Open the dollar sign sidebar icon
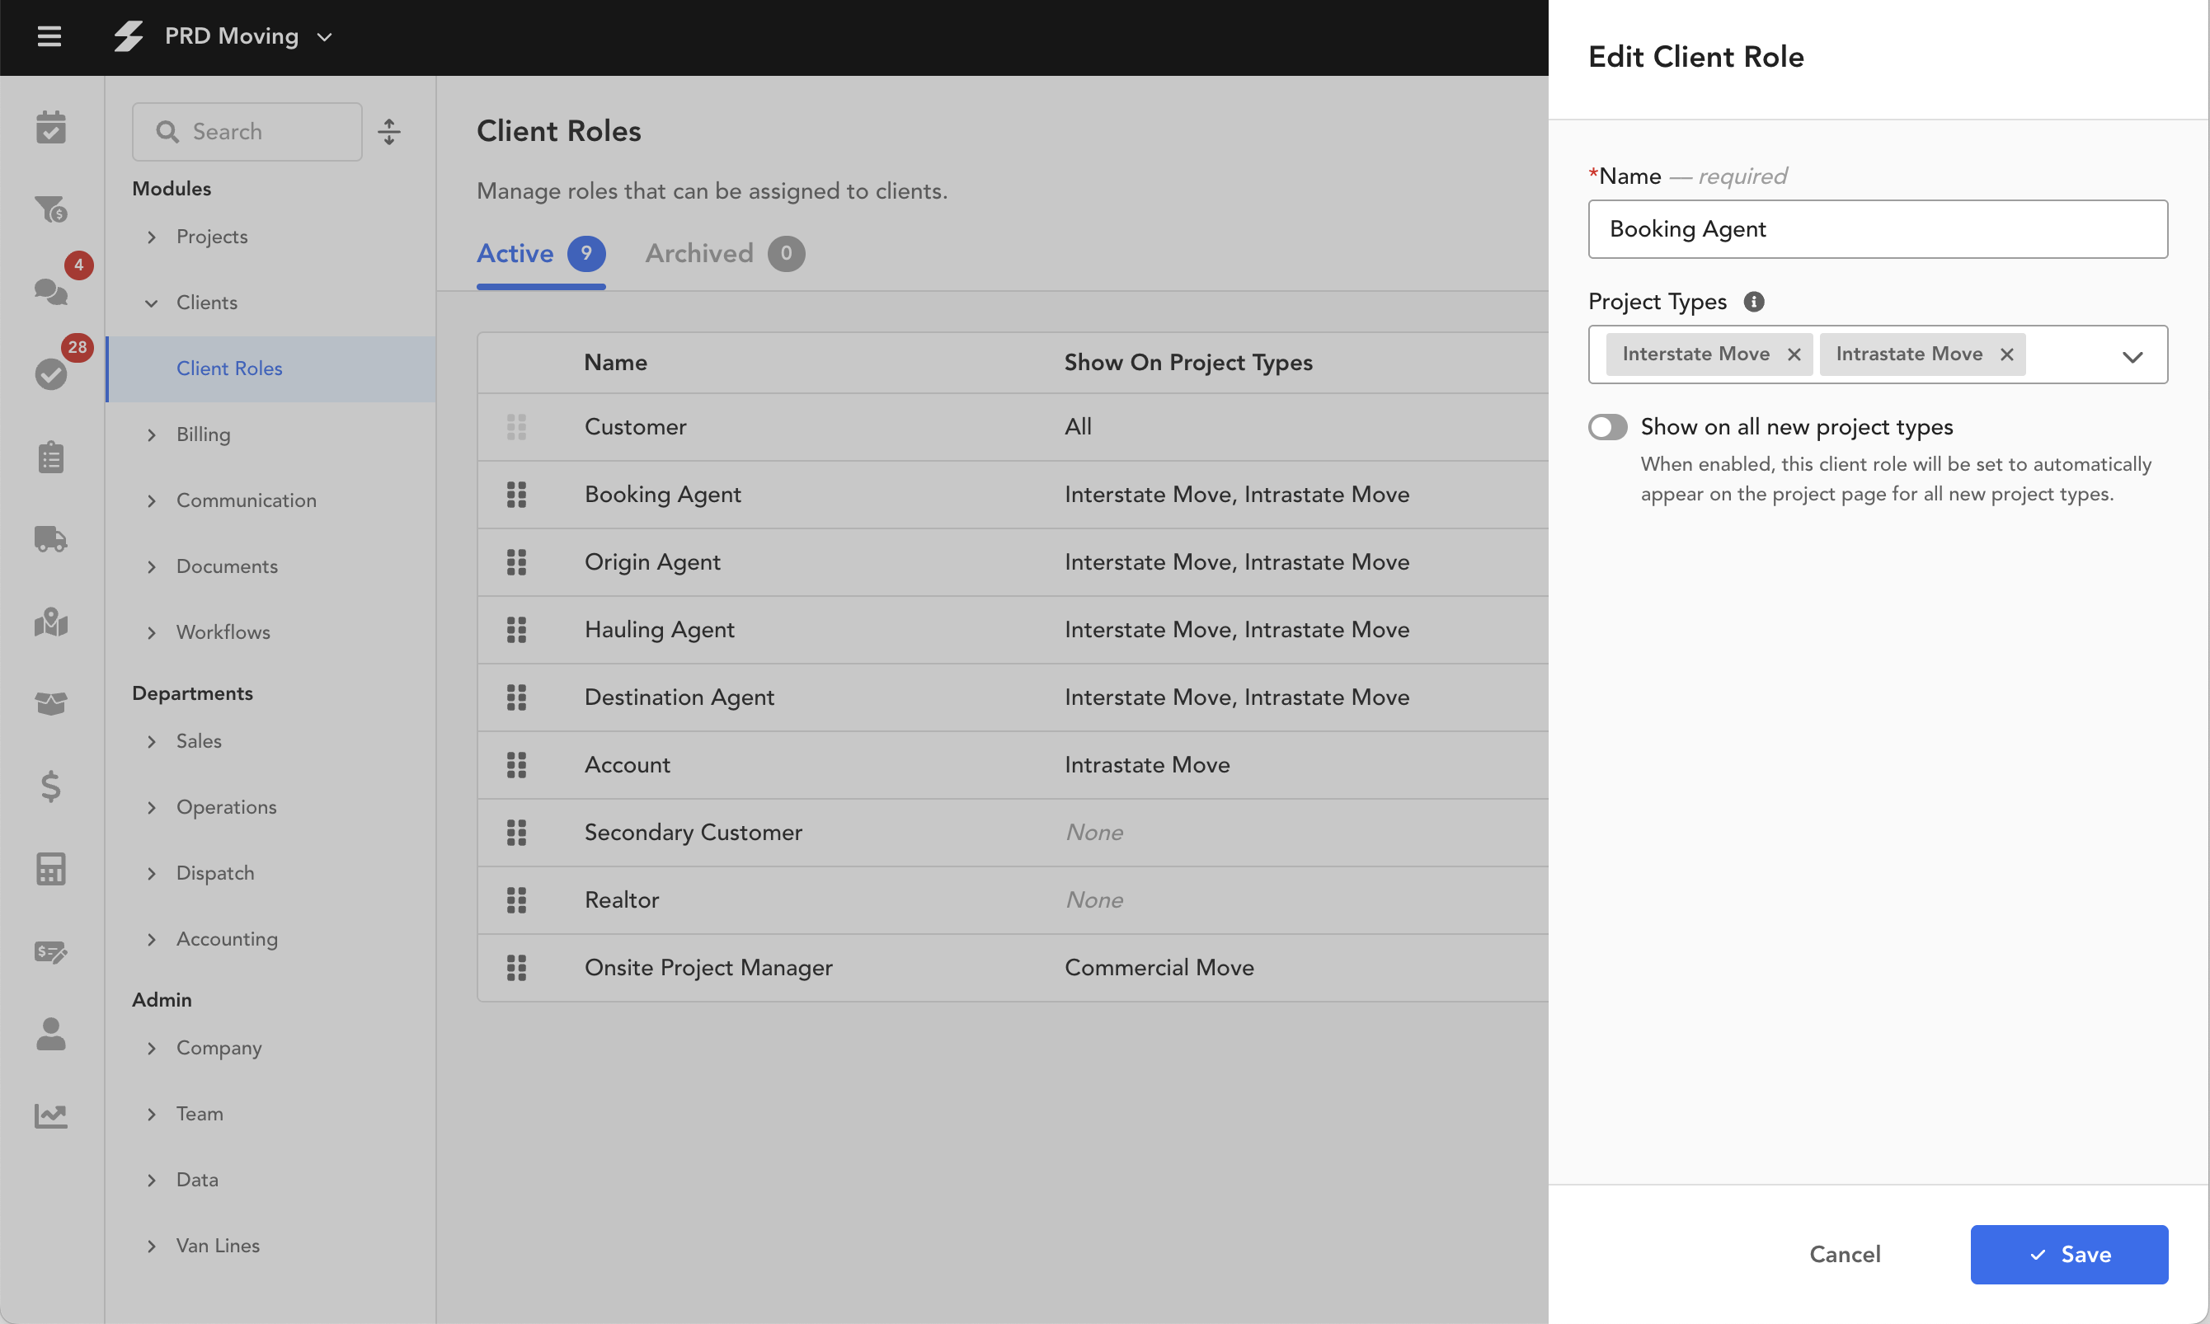This screenshot has width=2210, height=1324. pyautogui.click(x=51, y=786)
